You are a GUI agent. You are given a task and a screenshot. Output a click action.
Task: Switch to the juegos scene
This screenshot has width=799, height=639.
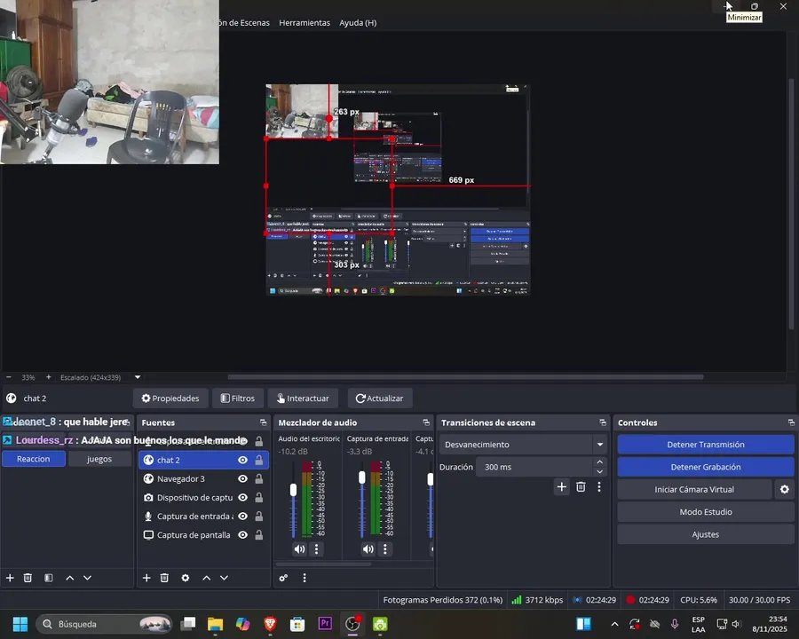99,459
